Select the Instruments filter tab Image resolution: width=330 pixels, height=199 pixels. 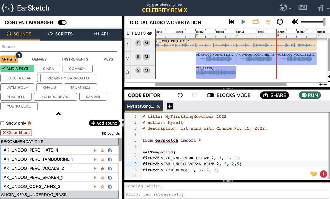pyautogui.click(x=75, y=59)
